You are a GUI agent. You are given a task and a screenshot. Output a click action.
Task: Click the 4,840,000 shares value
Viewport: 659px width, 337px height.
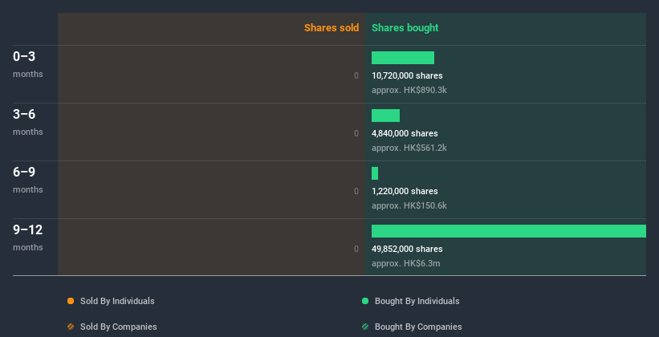pos(405,134)
